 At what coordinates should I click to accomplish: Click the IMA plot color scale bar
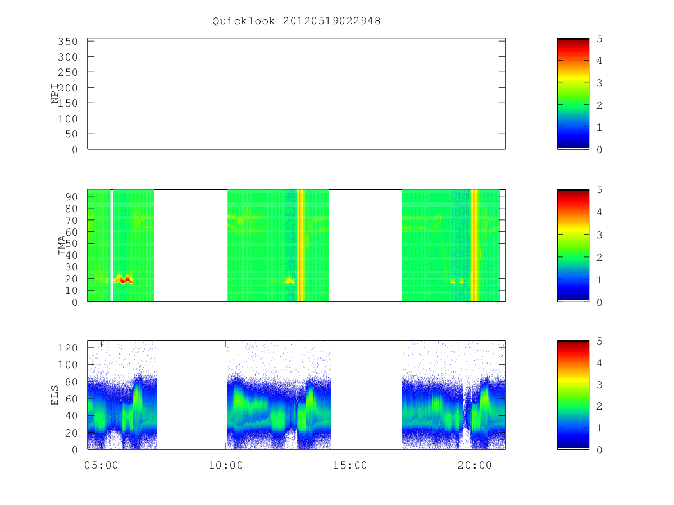pyautogui.click(x=573, y=245)
